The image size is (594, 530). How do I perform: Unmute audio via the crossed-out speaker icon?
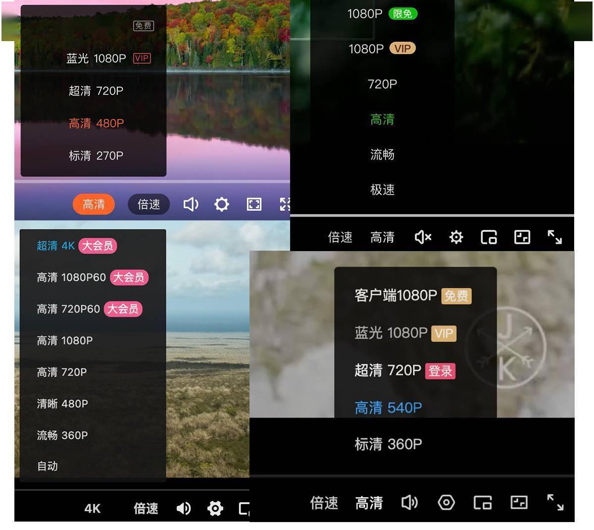click(423, 237)
